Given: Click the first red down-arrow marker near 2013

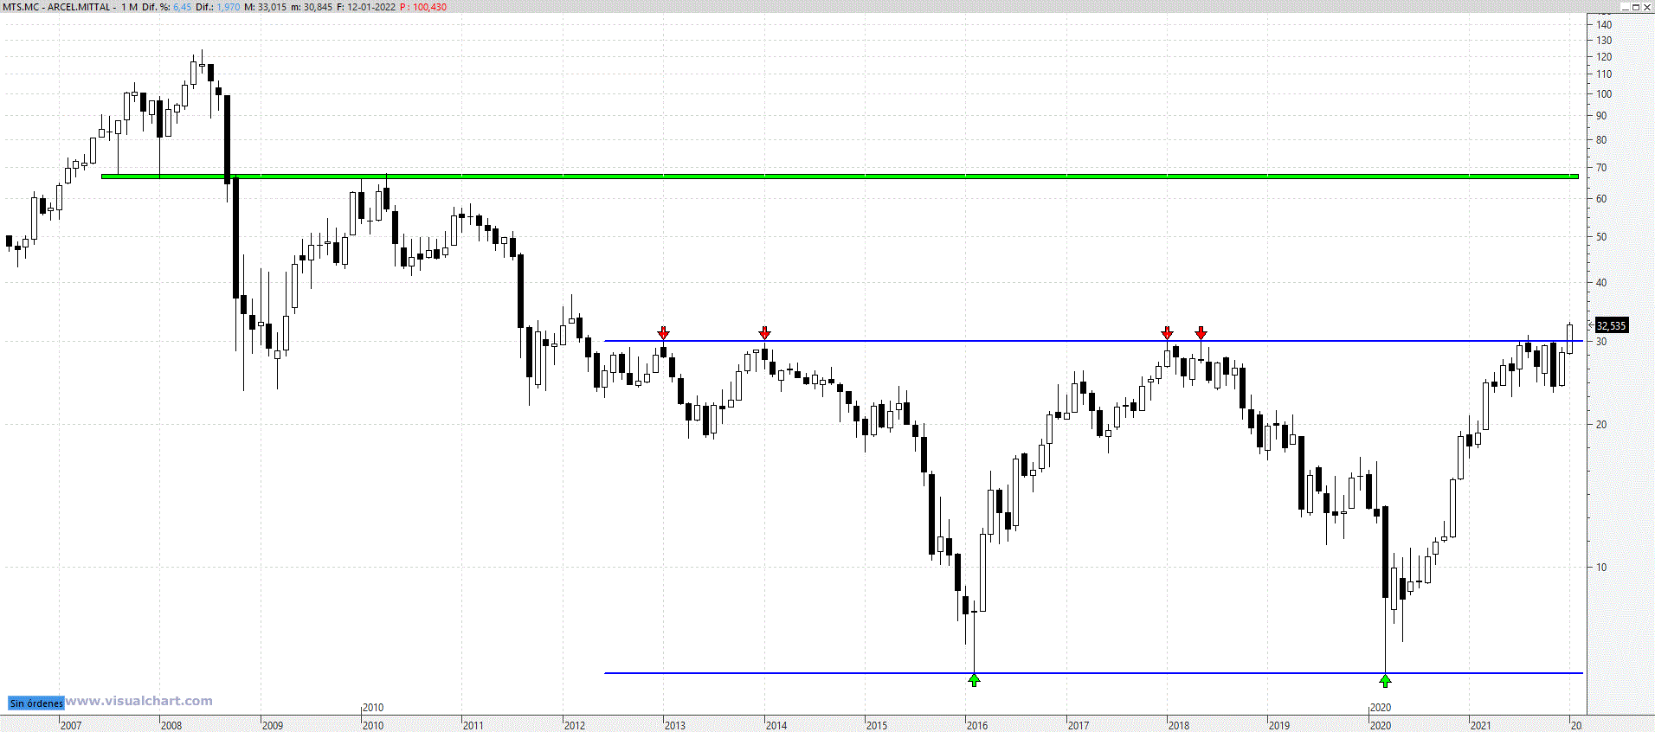Looking at the screenshot, I should coord(663,333).
